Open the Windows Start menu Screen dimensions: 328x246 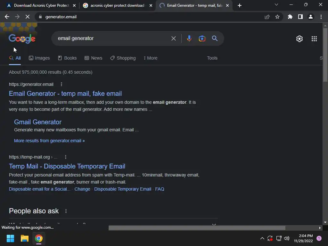(x=10, y=238)
